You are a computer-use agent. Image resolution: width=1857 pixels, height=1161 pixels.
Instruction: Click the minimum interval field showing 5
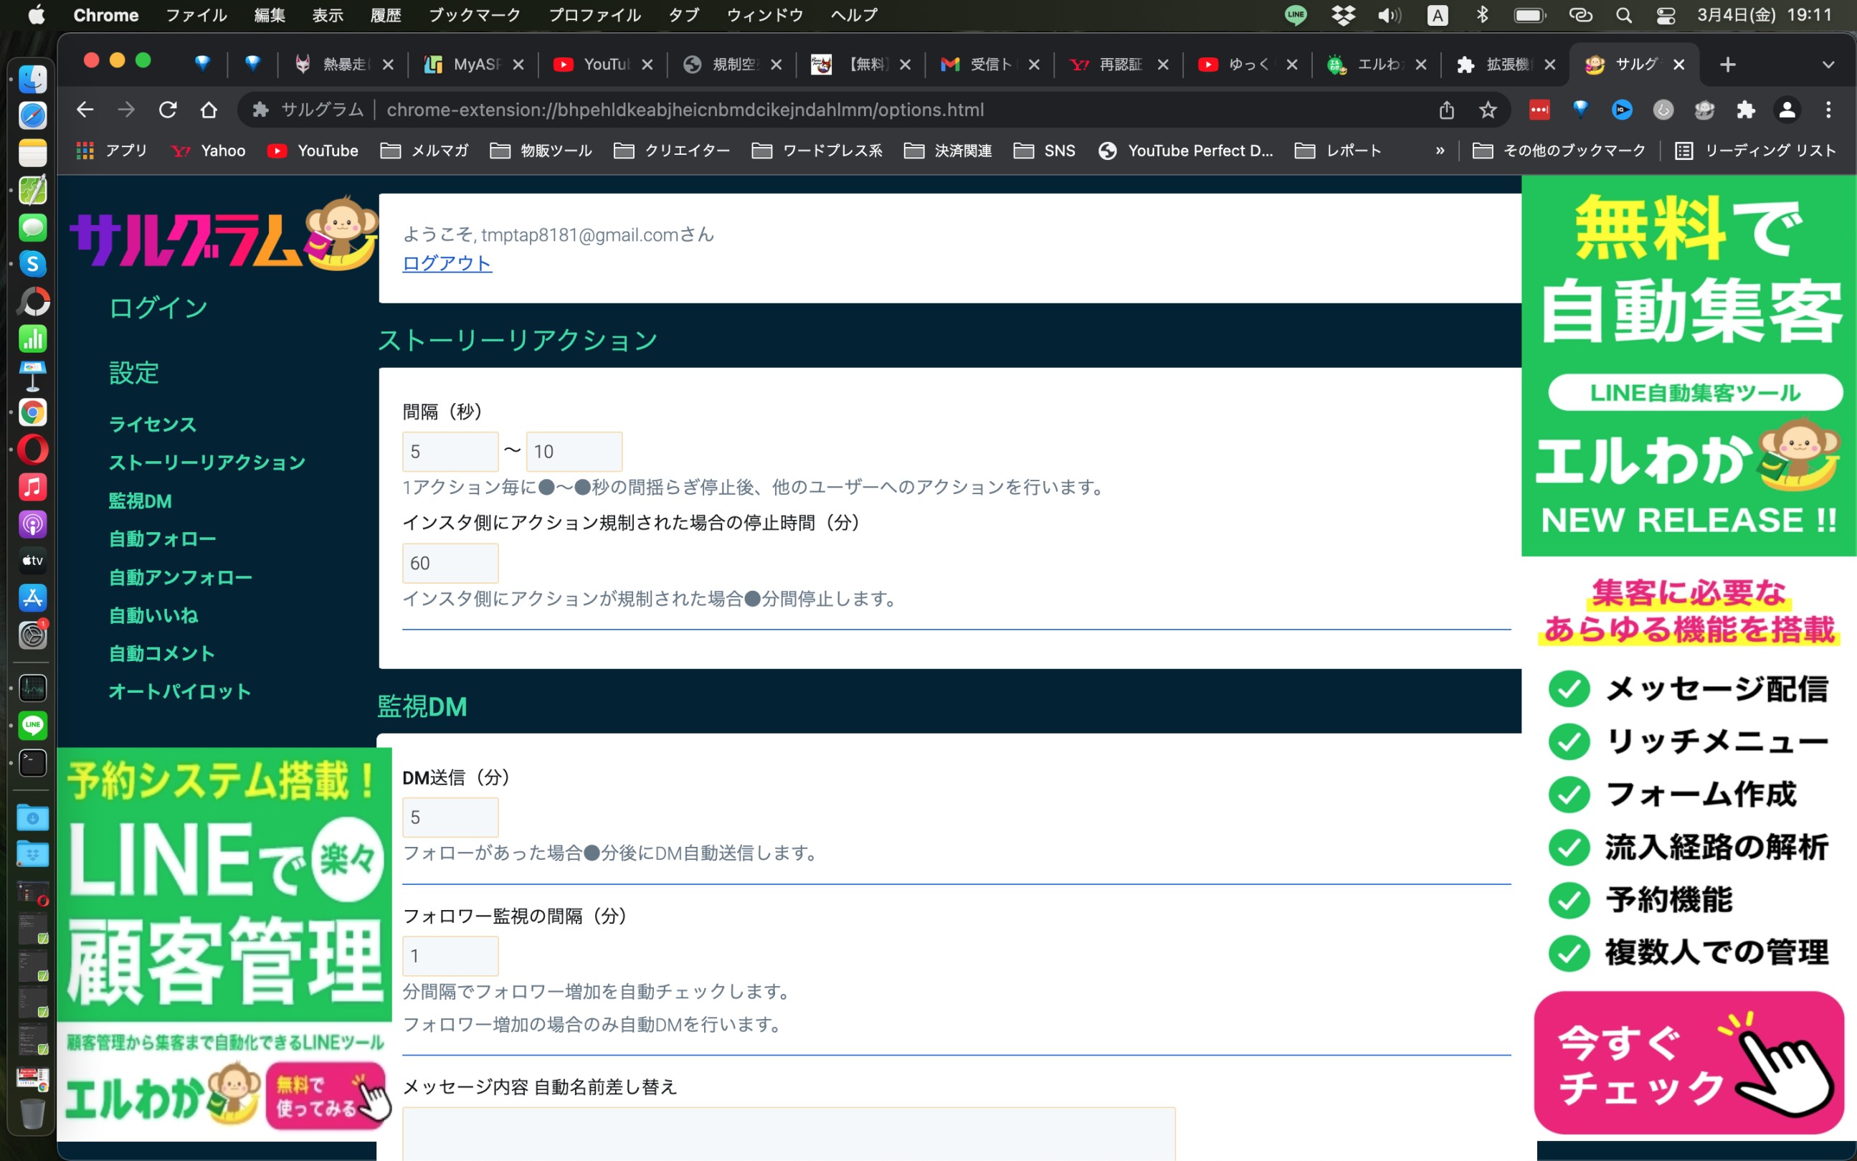(x=450, y=452)
